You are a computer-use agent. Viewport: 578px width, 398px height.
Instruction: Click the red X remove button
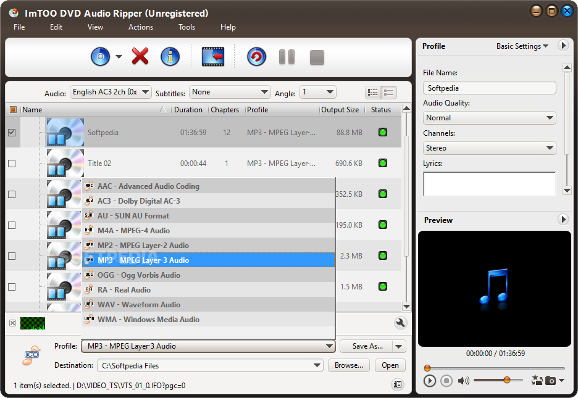tap(140, 56)
